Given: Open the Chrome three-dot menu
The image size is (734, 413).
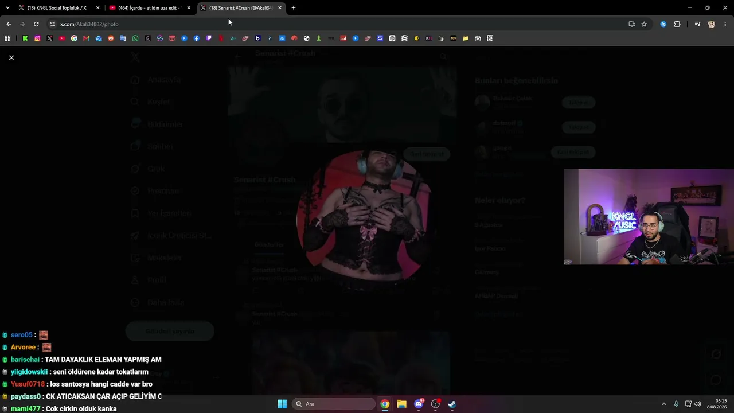Looking at the screenshot, I should (x=725, y=24).
